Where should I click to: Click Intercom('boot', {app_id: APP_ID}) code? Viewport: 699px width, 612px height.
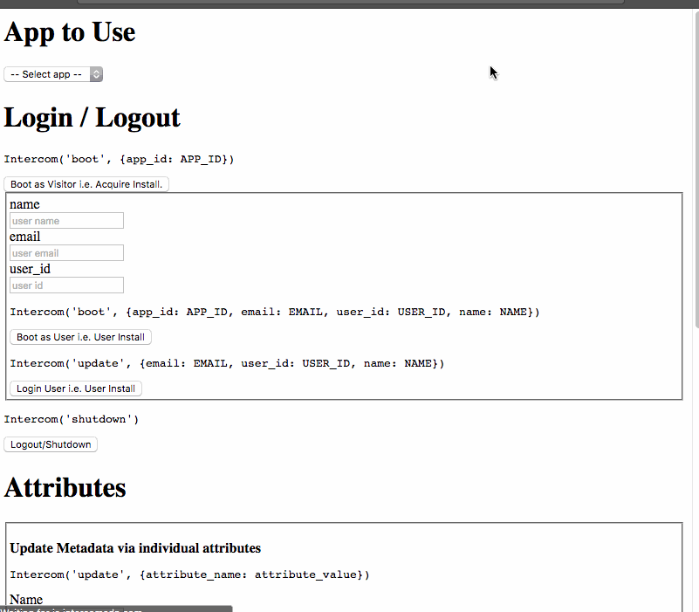pyautogui.click(x=119, y=159)
